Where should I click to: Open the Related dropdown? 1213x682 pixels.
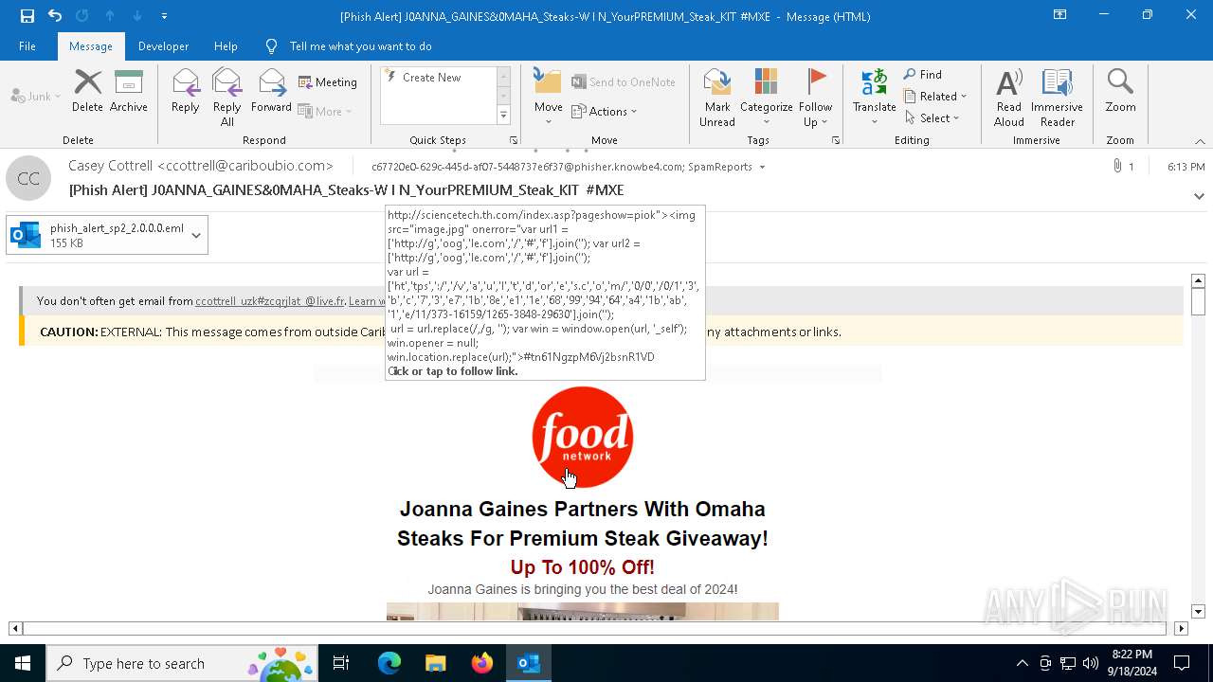[x=935, y=97]
